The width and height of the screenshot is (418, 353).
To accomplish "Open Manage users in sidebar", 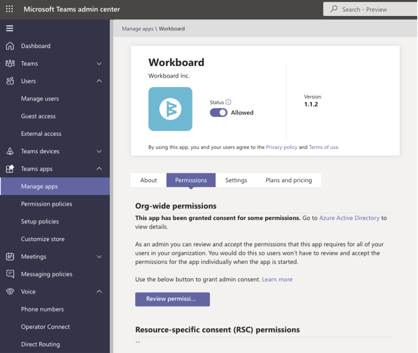I will [40, 99].
